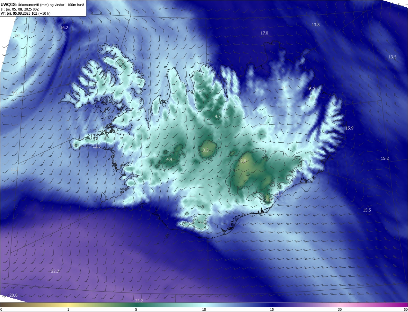Click the 16.2 value label on the map

64,28
